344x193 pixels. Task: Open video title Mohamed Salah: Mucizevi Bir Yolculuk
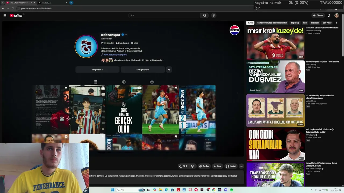(x=322, y=28)
